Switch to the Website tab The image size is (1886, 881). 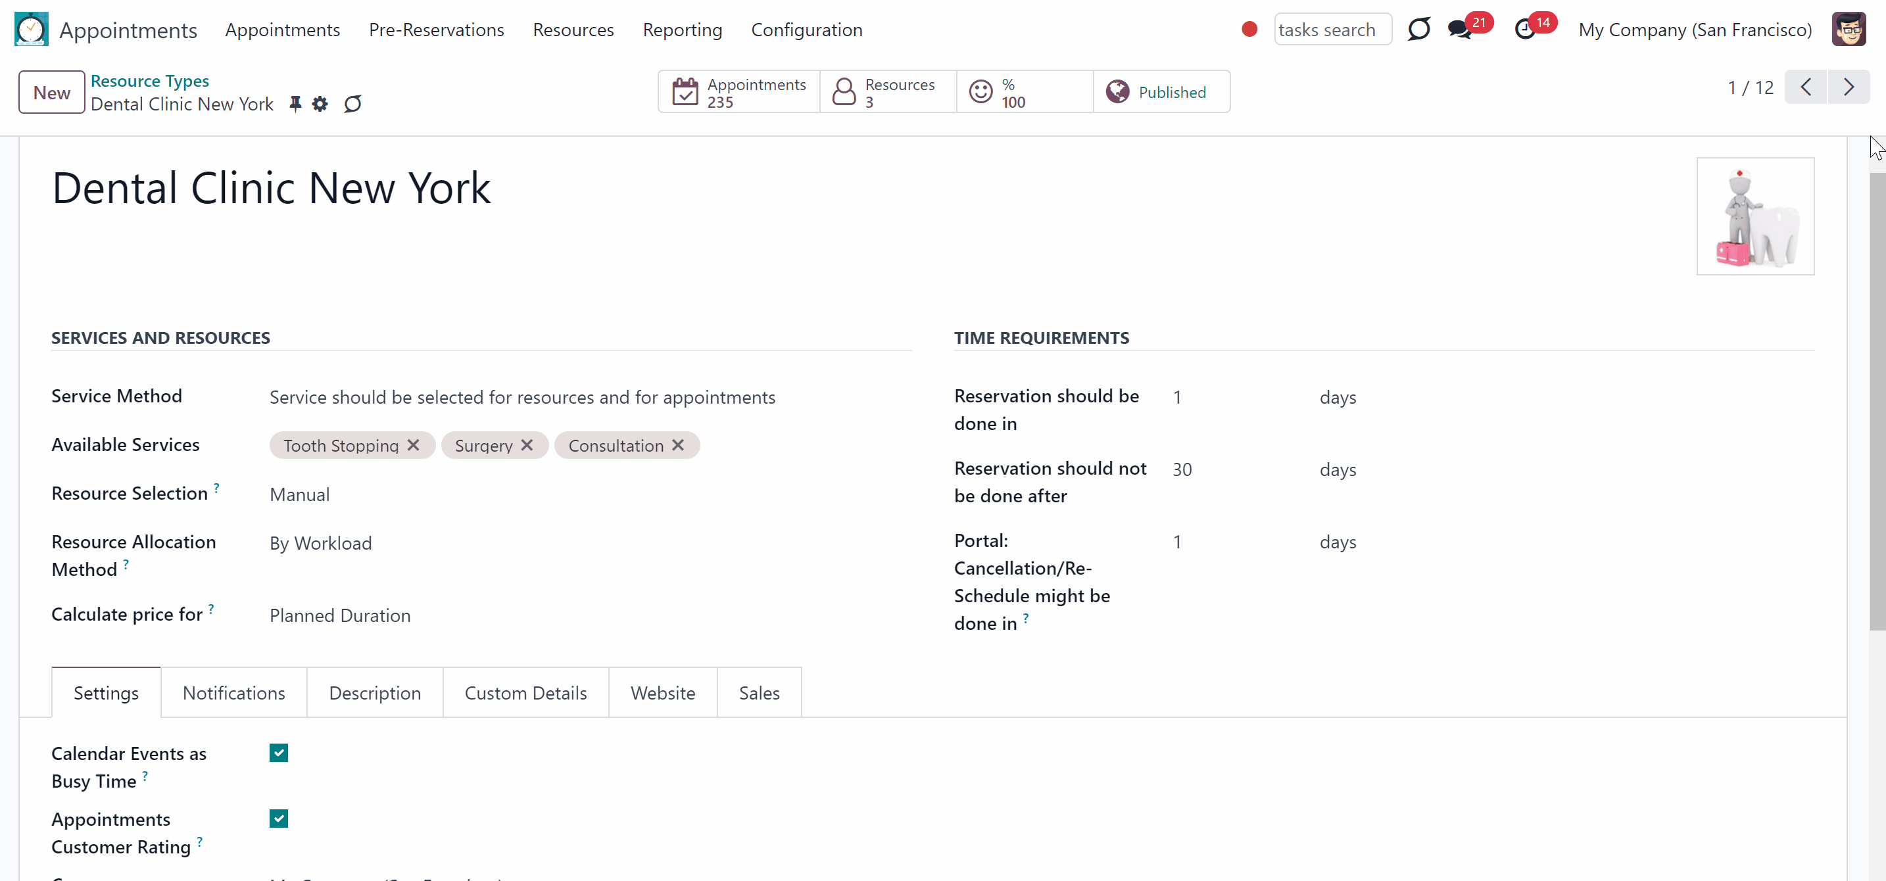pyautogui.click(x=663, y=693)
